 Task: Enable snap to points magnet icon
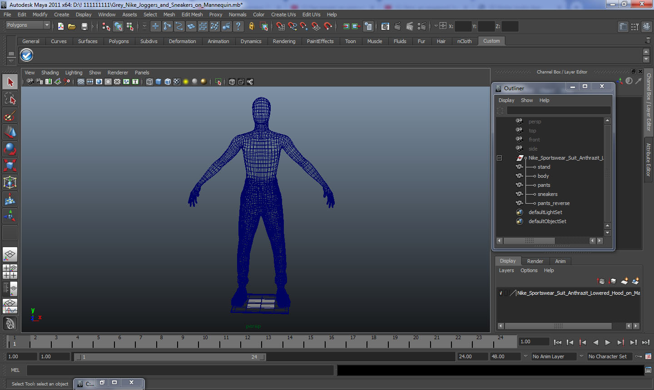(304, 26)
